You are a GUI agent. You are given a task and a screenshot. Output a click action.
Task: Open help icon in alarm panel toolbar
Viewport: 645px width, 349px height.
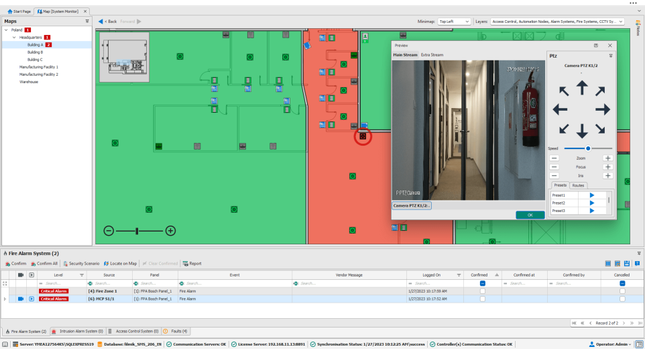click(637, 263)
